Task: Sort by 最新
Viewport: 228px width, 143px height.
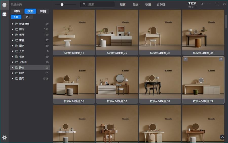Action: (x=123, y=5)
